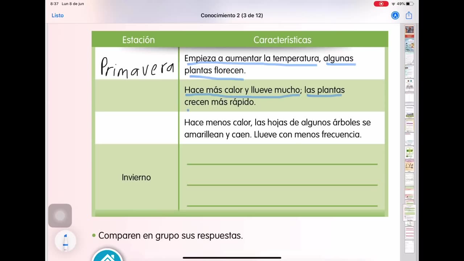
Task: Tap text 'amarillean y caen. Llueve con menos frecuencia.'
Action: [273, 134]
